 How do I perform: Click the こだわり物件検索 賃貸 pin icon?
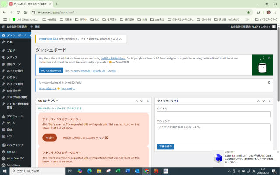click(x=3, y=104)
